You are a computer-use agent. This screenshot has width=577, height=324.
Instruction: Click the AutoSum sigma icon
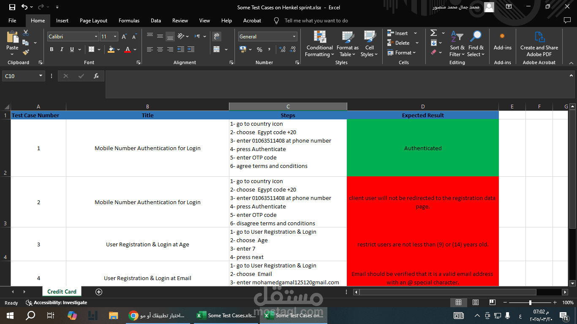(x=433, y=33)
